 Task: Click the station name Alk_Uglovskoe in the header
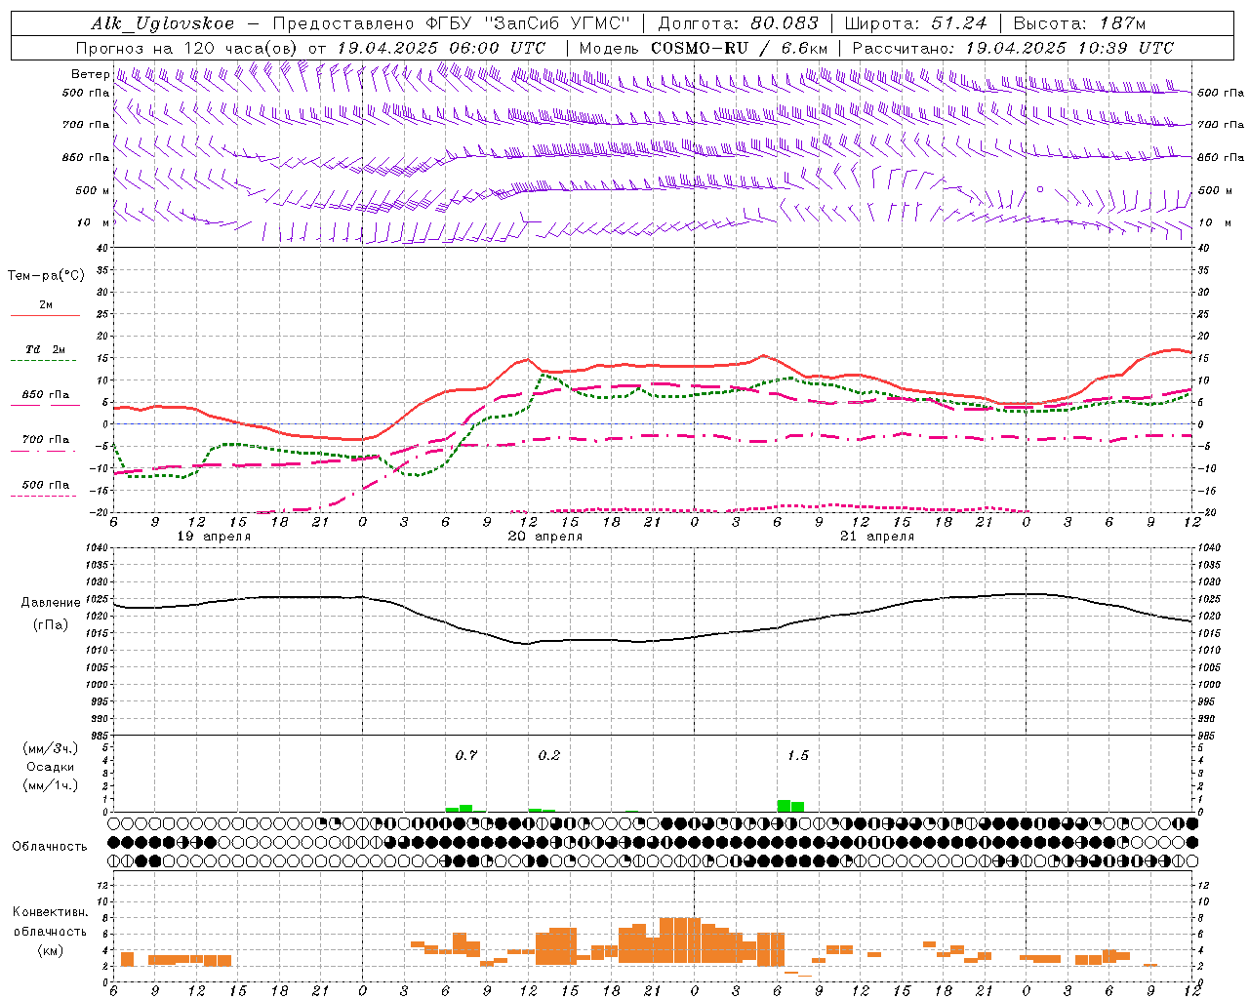pos(163,23)
